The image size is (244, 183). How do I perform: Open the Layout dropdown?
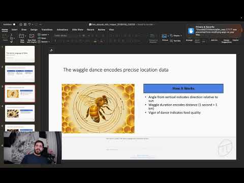pos(43,35)
